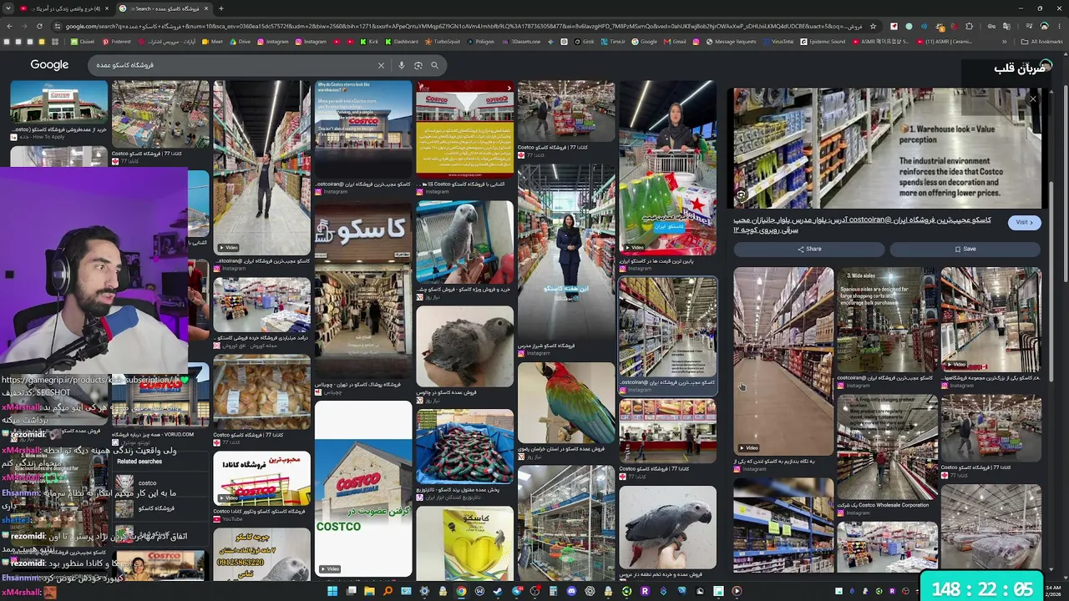Open the Drive bookmark
Viewport: 1069px width, 601px height.
click(241, 42)
